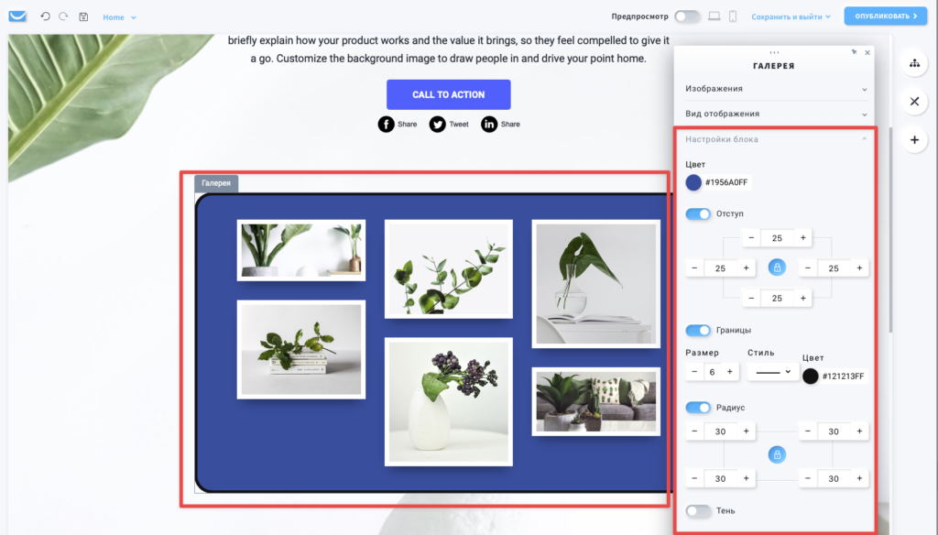Viewport: 938px width, 535px height.
Task: Decrease the right padding value
Action: (x=808, y=268)
